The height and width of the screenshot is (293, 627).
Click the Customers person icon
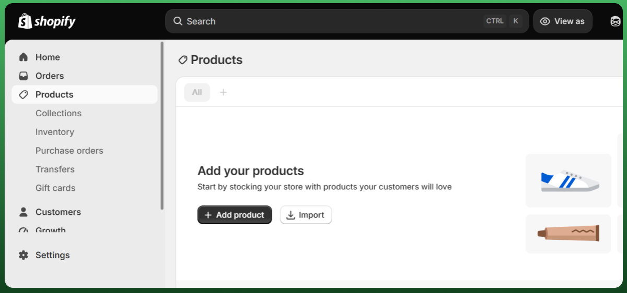[x=23, y=212]
